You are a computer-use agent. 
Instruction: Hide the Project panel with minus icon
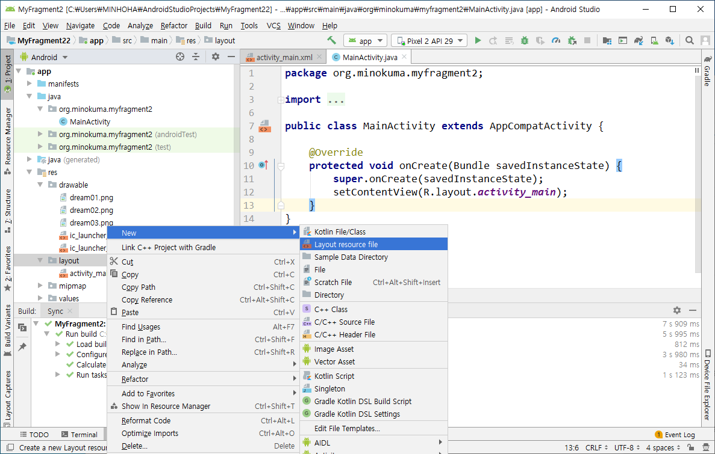(231, 57)
